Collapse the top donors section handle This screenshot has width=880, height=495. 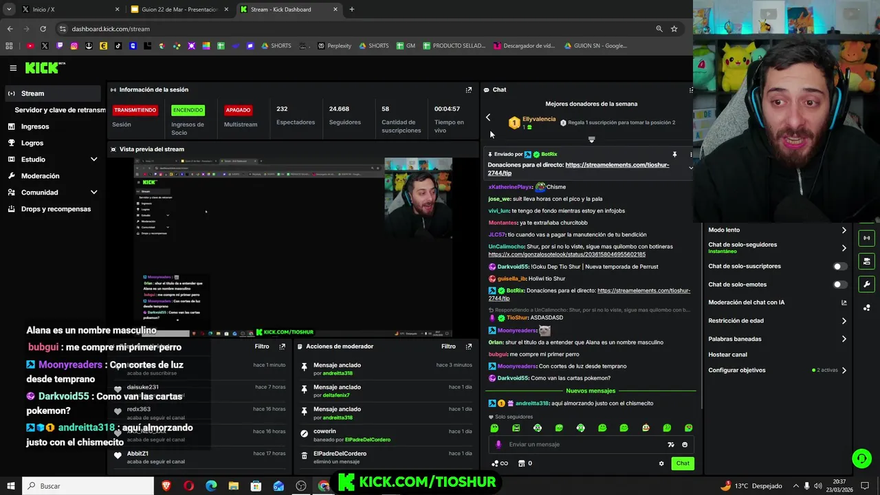click(591, 140)
